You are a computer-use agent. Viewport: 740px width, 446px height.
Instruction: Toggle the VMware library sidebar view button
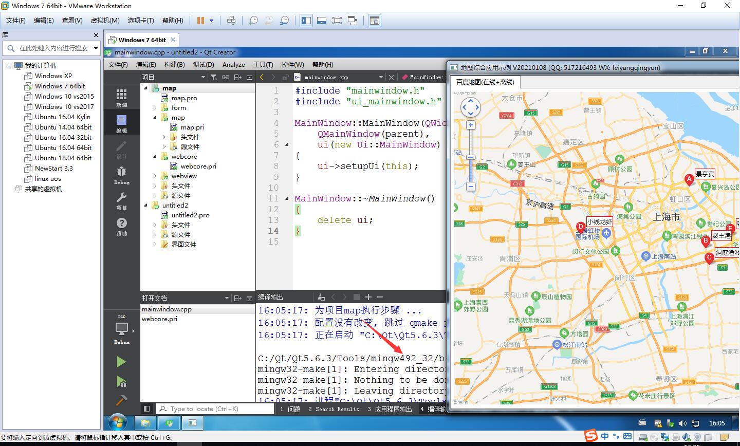click(x=306, y=21)
